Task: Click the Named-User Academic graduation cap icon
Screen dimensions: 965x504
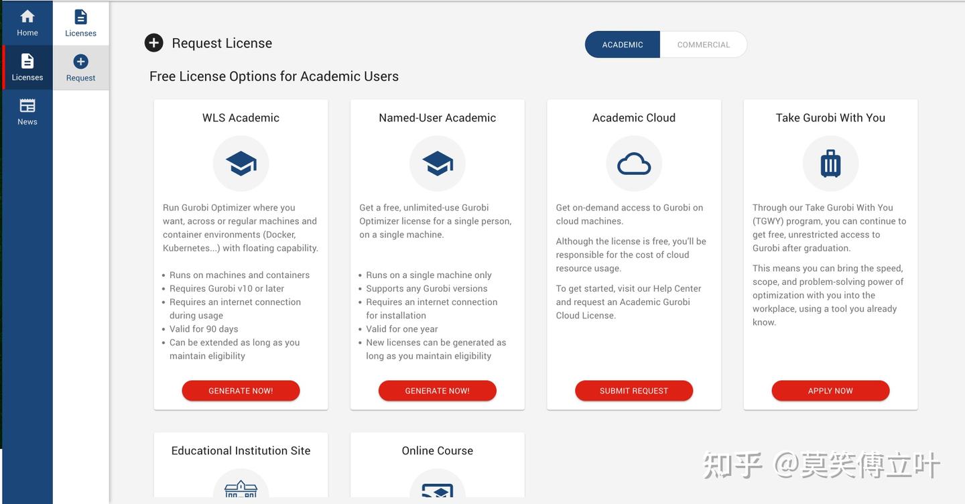Action: coord(438,164)
